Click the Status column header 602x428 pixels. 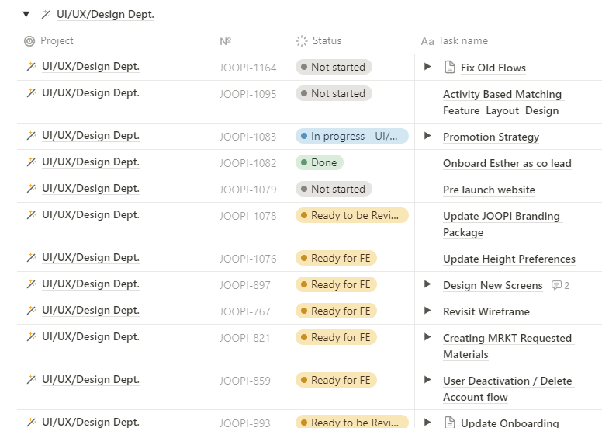318,40
